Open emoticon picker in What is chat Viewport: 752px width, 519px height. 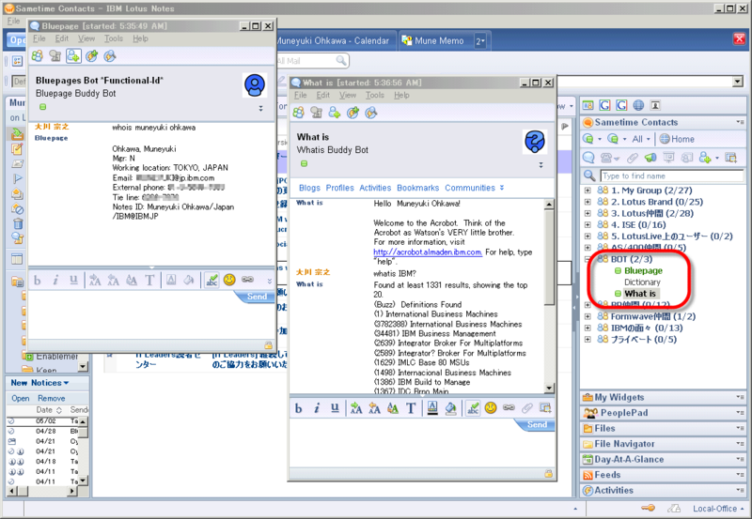click(490, 408)
